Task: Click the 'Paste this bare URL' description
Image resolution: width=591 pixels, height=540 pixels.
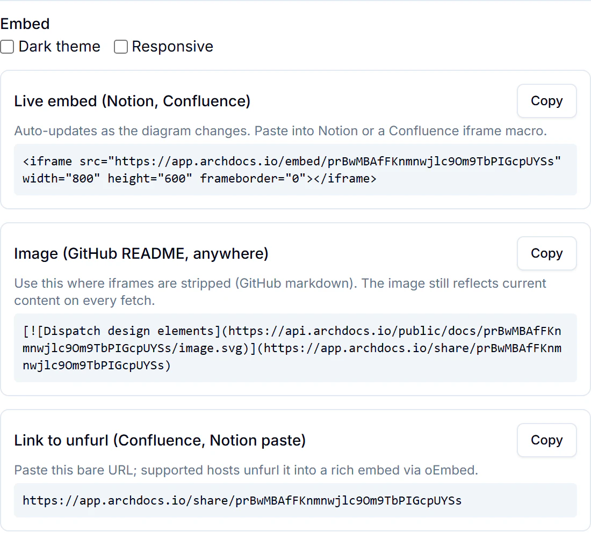Action: (246, 470)
